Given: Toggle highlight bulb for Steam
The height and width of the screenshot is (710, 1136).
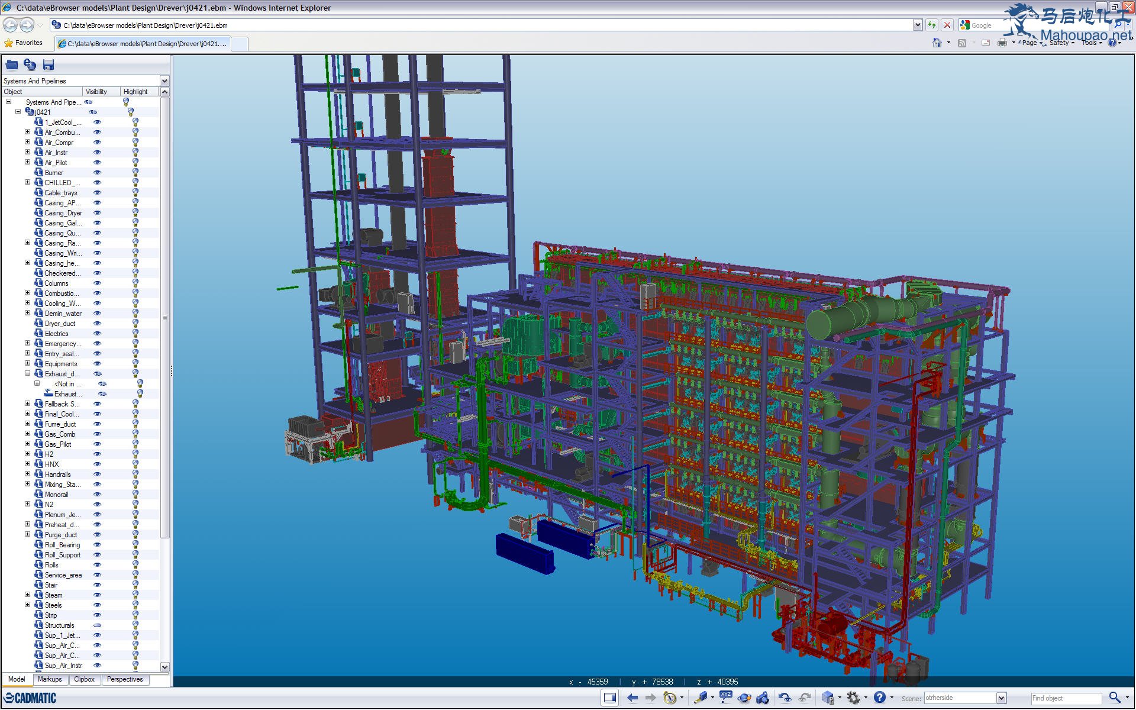Looking at the screenshot, I should pyautogui.click(x=135, y=595).
